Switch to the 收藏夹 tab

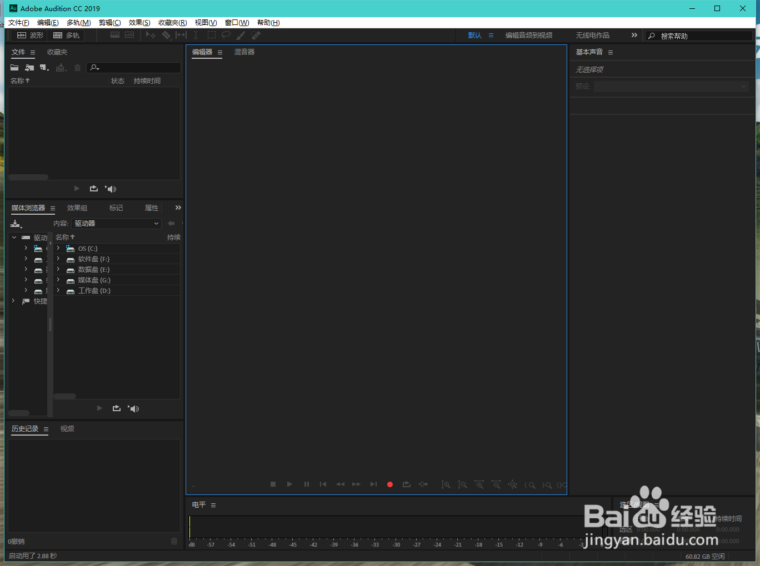57,52
